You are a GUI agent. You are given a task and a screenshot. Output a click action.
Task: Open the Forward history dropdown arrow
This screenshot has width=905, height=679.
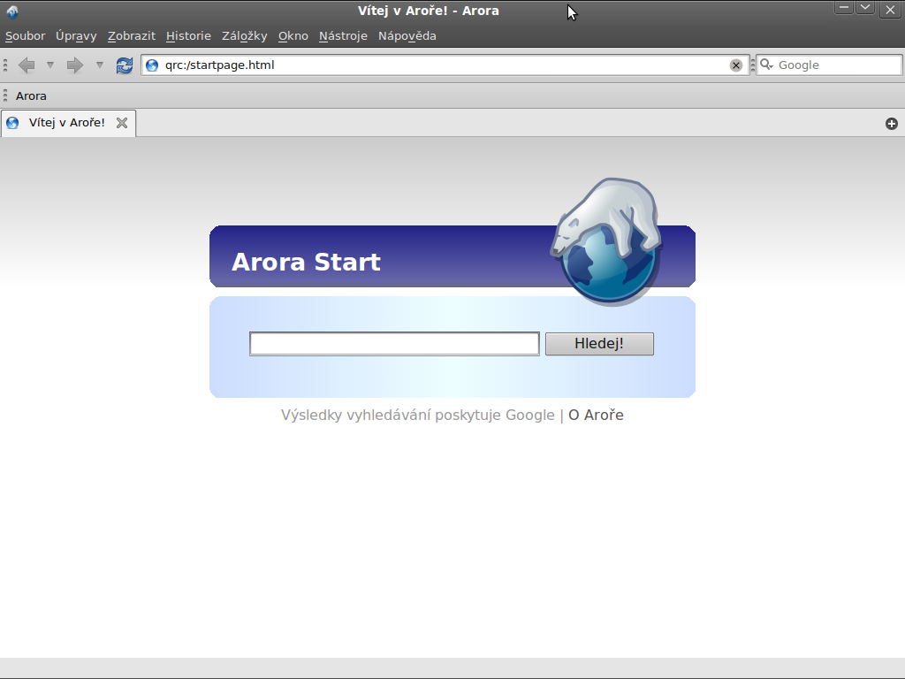click(100, 65)
